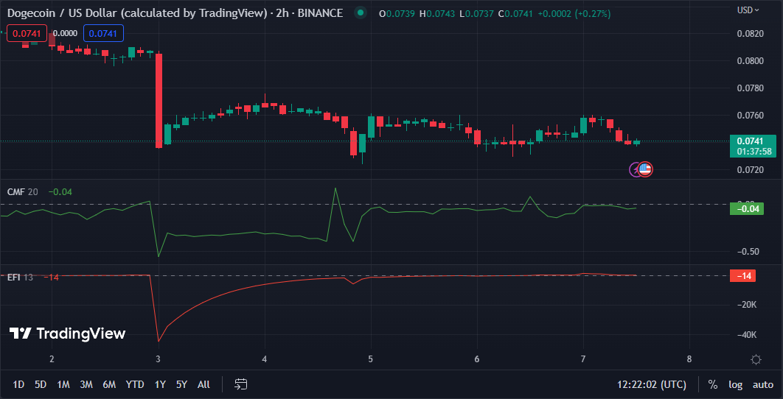The height and width of the screenshot is (399, 783).
Task: Select the YTD time range
Action: (x=135, y=384)
